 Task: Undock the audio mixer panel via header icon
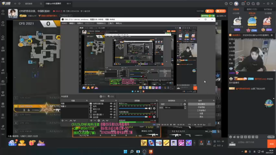coord(157,101)
